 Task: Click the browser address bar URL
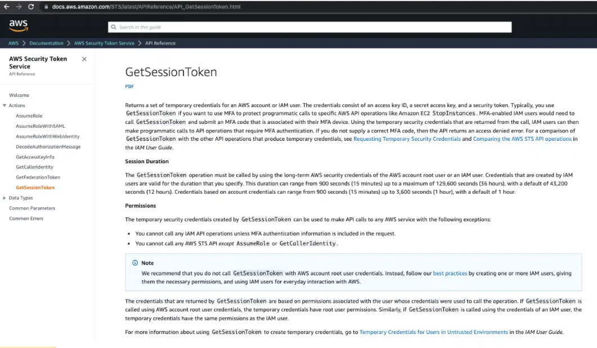146,7
